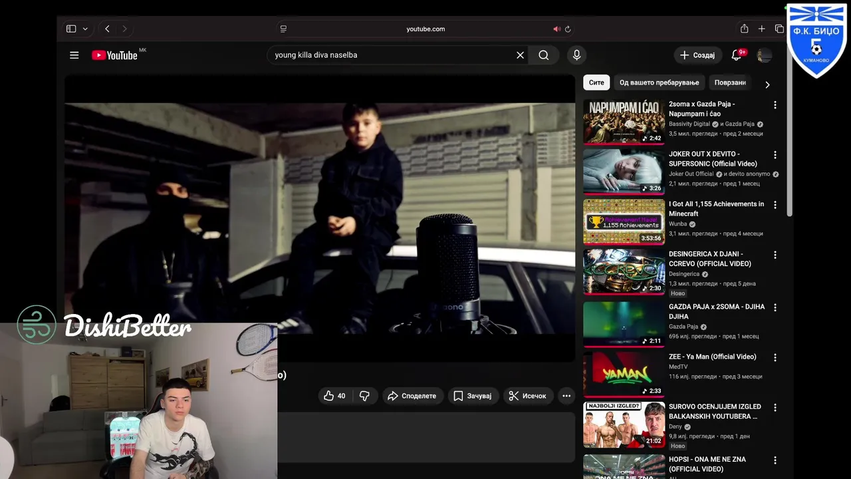Click the magnifier search button
Viewport: 851px width, 479px height.
tap(544, 55)
